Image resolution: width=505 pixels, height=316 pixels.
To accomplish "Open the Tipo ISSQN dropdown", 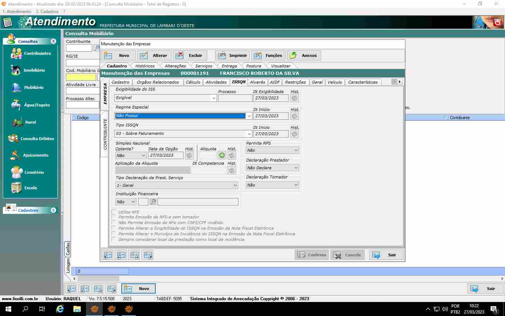I will point(249,134).
